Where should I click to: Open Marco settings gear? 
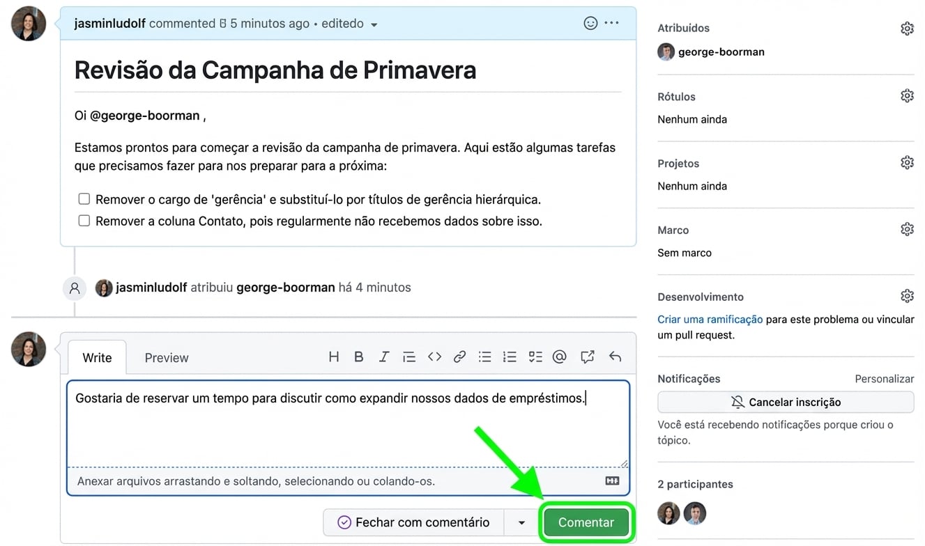(x=907, y=229)
